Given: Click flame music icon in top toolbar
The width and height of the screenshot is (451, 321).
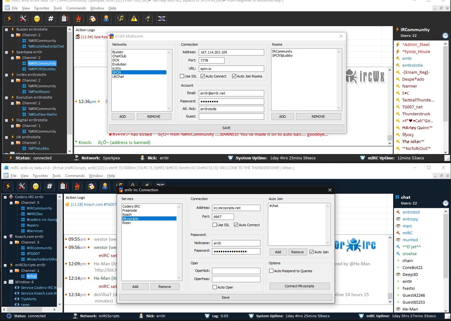Looking at the screenshot, I should point(78,19).
